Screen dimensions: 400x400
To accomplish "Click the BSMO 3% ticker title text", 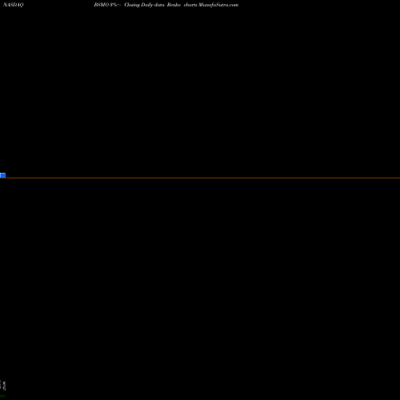I will coord(108,5).
